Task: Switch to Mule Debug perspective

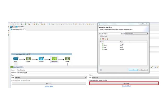Action: click(20, 27)
